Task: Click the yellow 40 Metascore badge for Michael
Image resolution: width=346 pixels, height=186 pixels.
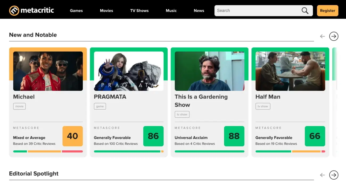Action: (x=72, y=136)
